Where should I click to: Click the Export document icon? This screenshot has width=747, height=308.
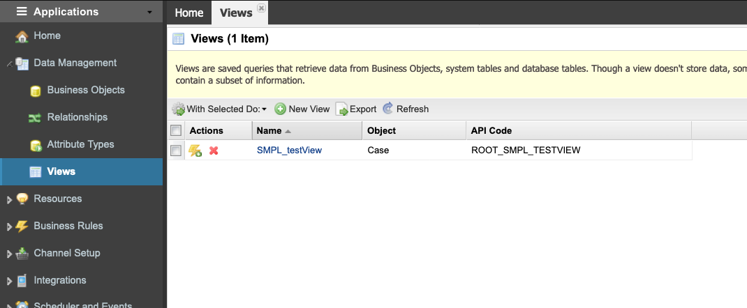coord(341,109)
